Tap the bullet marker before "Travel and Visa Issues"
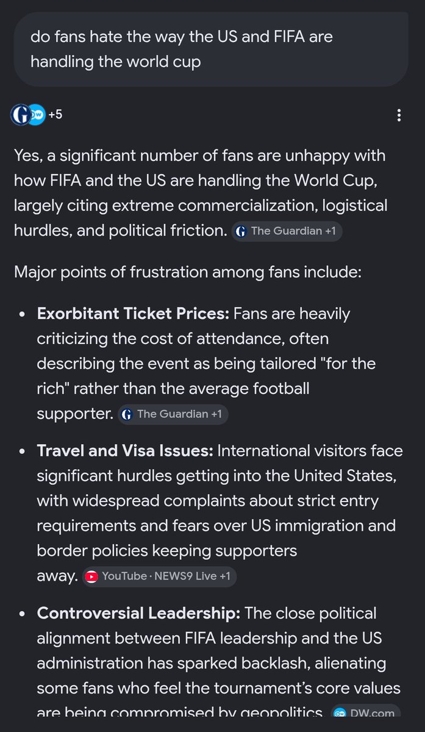The height and width of the screenshot is (732, 425). pyautogui.click(x=23, y=451)
